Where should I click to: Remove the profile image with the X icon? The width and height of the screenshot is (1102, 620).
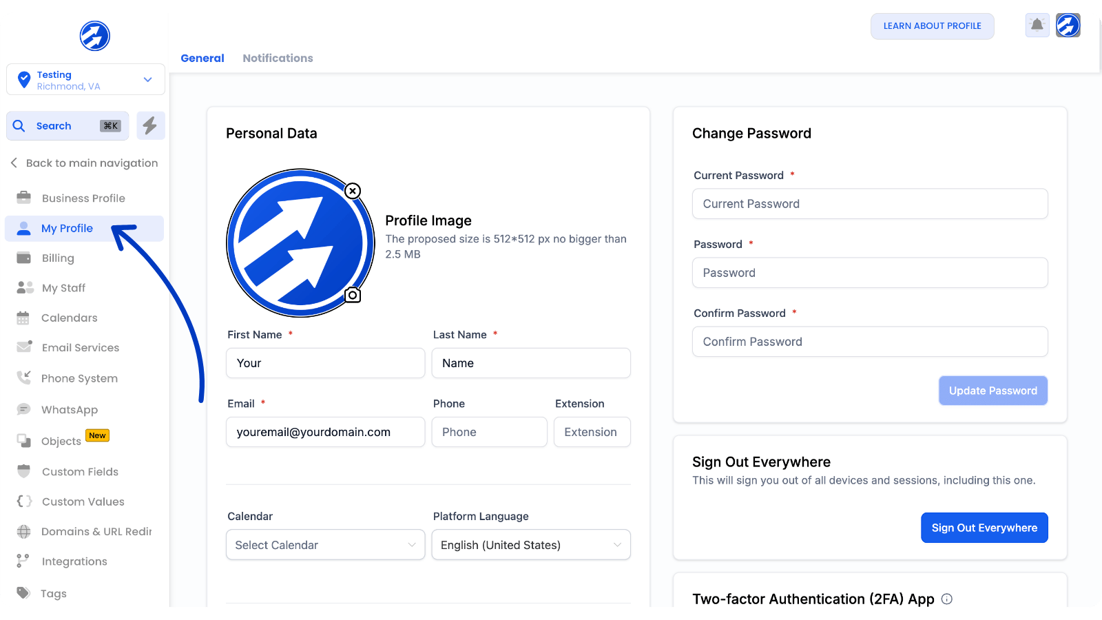[353, 191]
